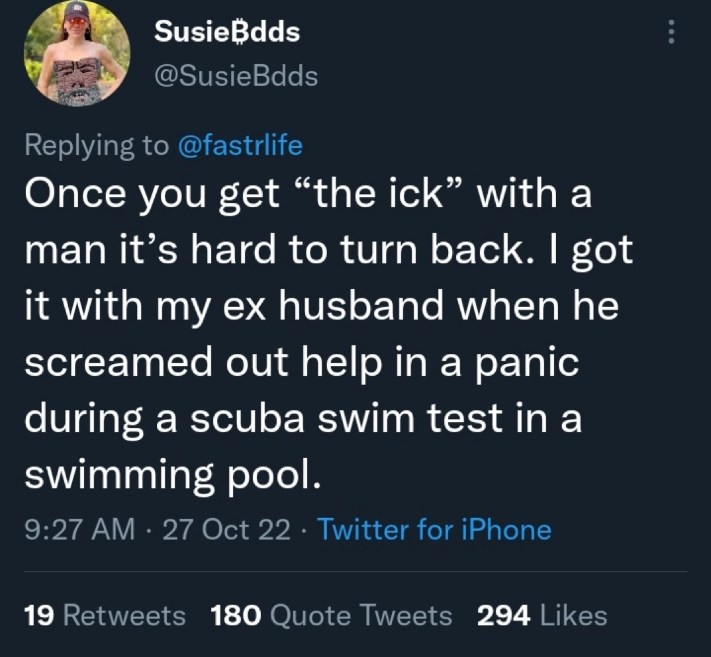Screen dimensions: 711x657
Task: Open the Twitter for iPhone source link
Action: tap(434, 529)
